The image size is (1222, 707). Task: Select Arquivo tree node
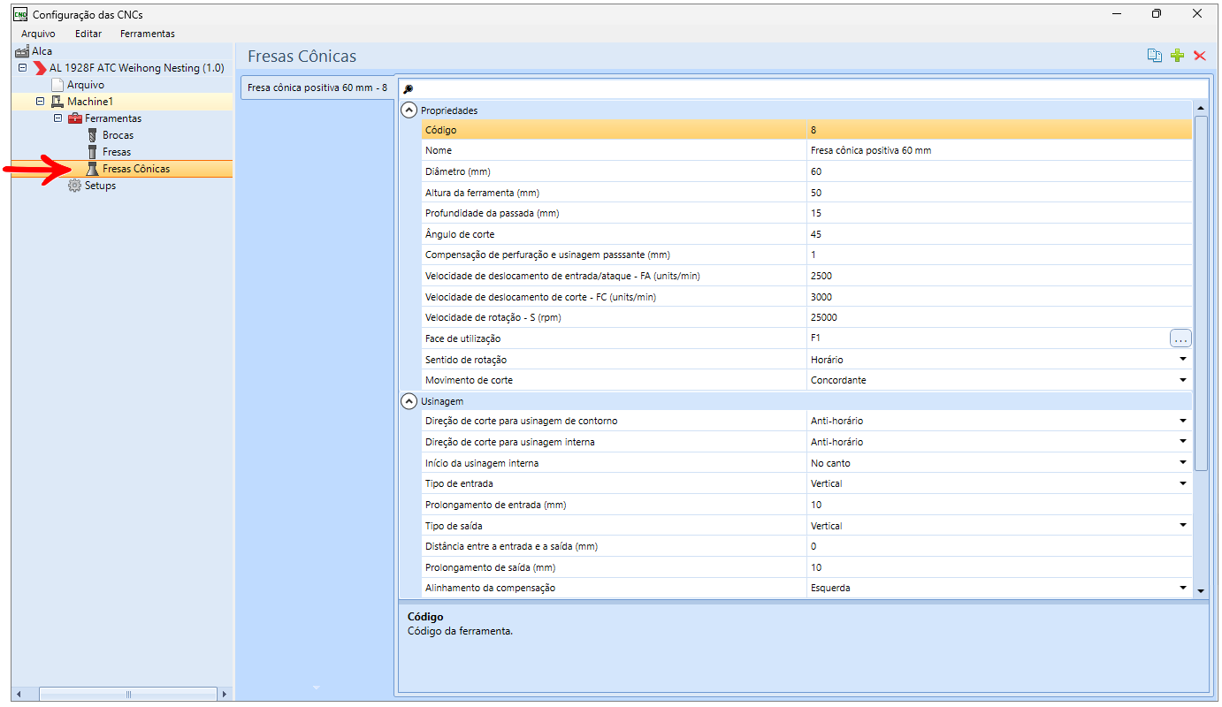[86, 85]
